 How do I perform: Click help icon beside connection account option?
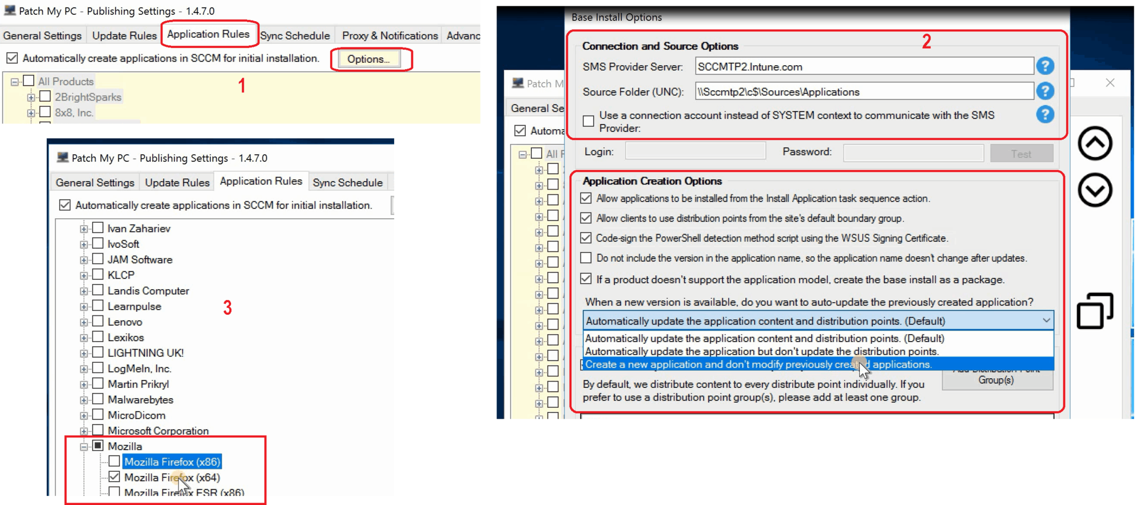(x=1044, y=115)
